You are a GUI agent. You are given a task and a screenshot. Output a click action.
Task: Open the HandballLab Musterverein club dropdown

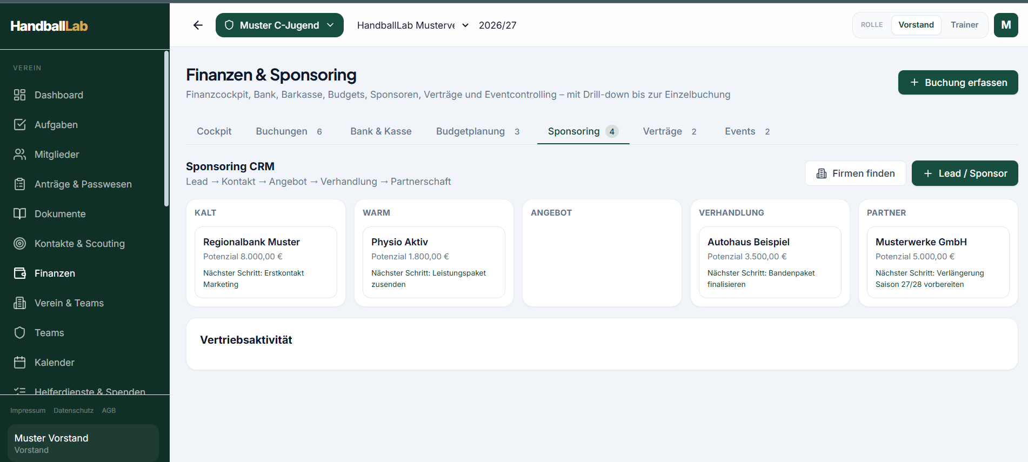413,25
